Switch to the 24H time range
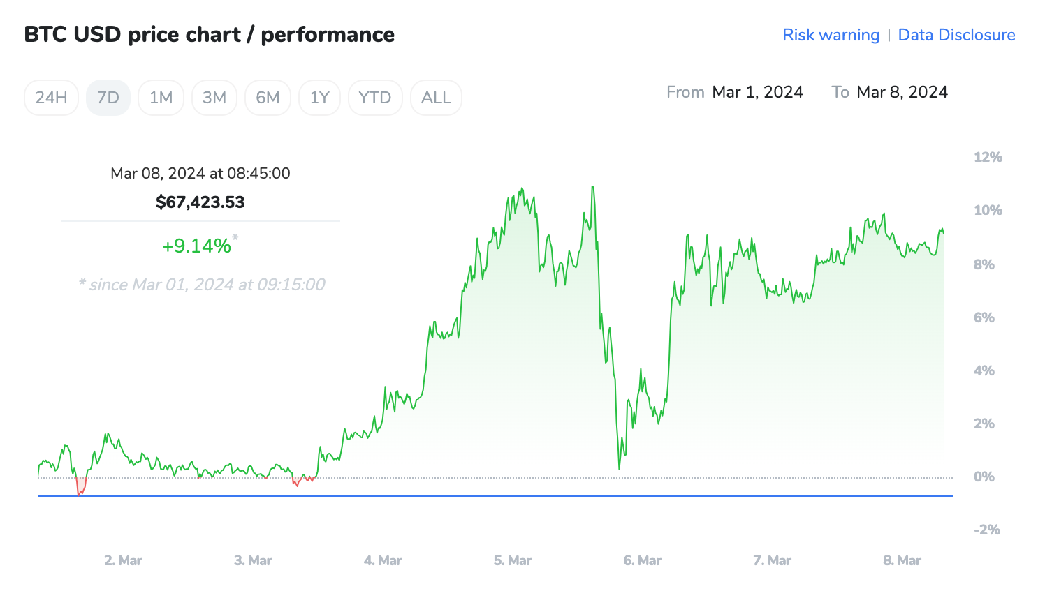This screenshot has height=614, width=1045. [50, 98]
